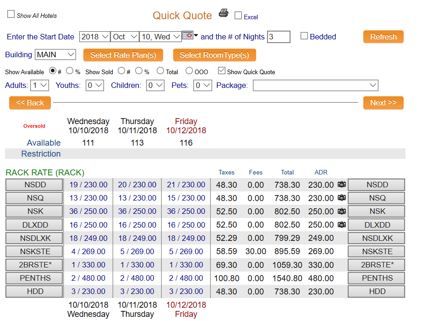The image size is (438, 321).
Task: Uncheck the Show Quick Quote checkbox
Action: pos(222,71)
